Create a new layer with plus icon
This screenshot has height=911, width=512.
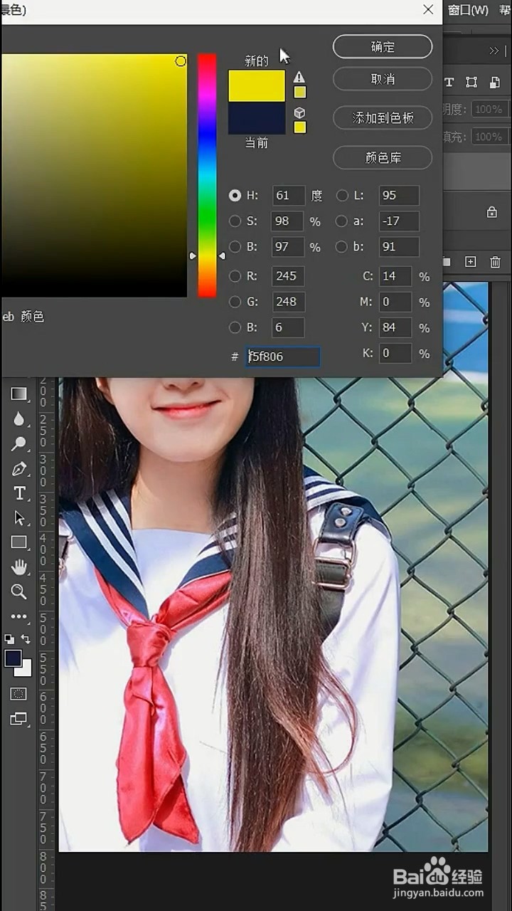(470, 262)
